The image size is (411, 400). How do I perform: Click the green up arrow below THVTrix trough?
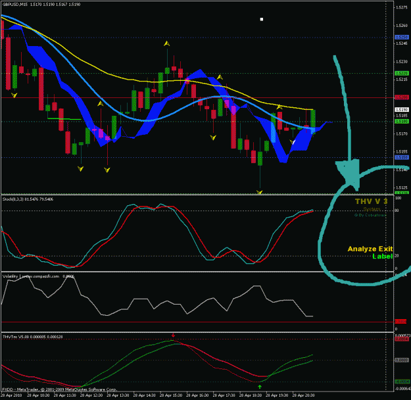coord(260,387)
